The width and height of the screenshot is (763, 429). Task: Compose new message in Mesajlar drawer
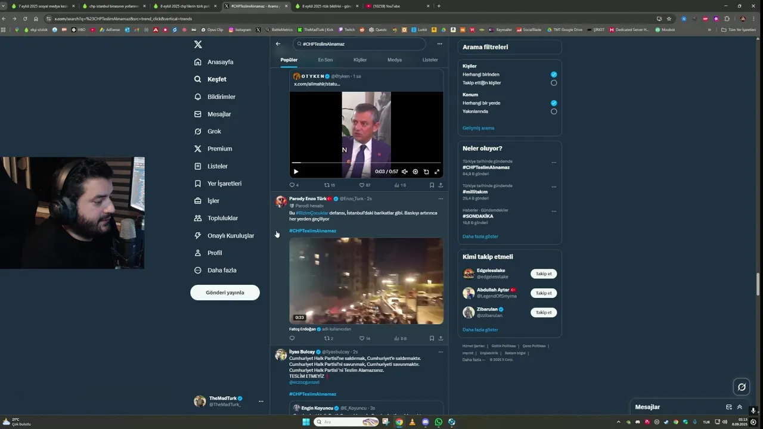728,407
